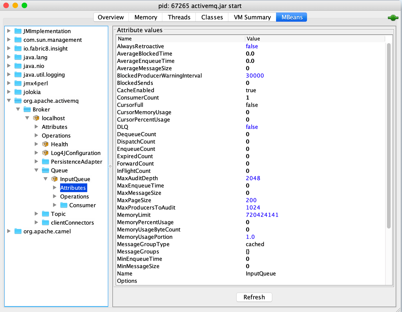
Task: Click the clientConnectors folder icon
Action: click(x=46, y=222)
